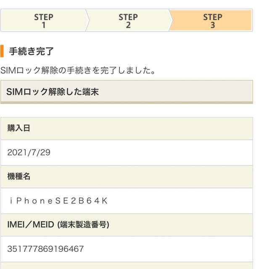Select the highlighted STEP 3 segment
This screenshot has height=269, width=269.
point(211,21)
